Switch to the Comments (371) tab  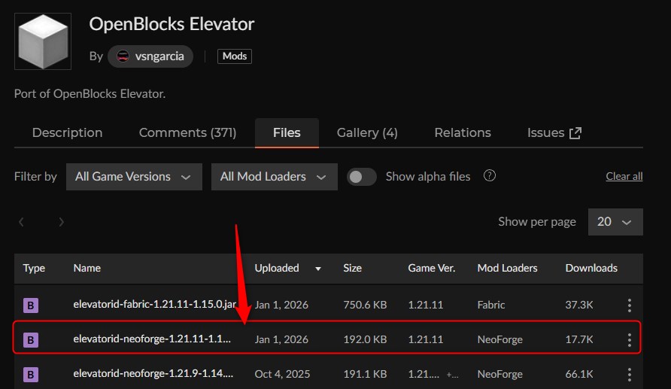(187, 133)
